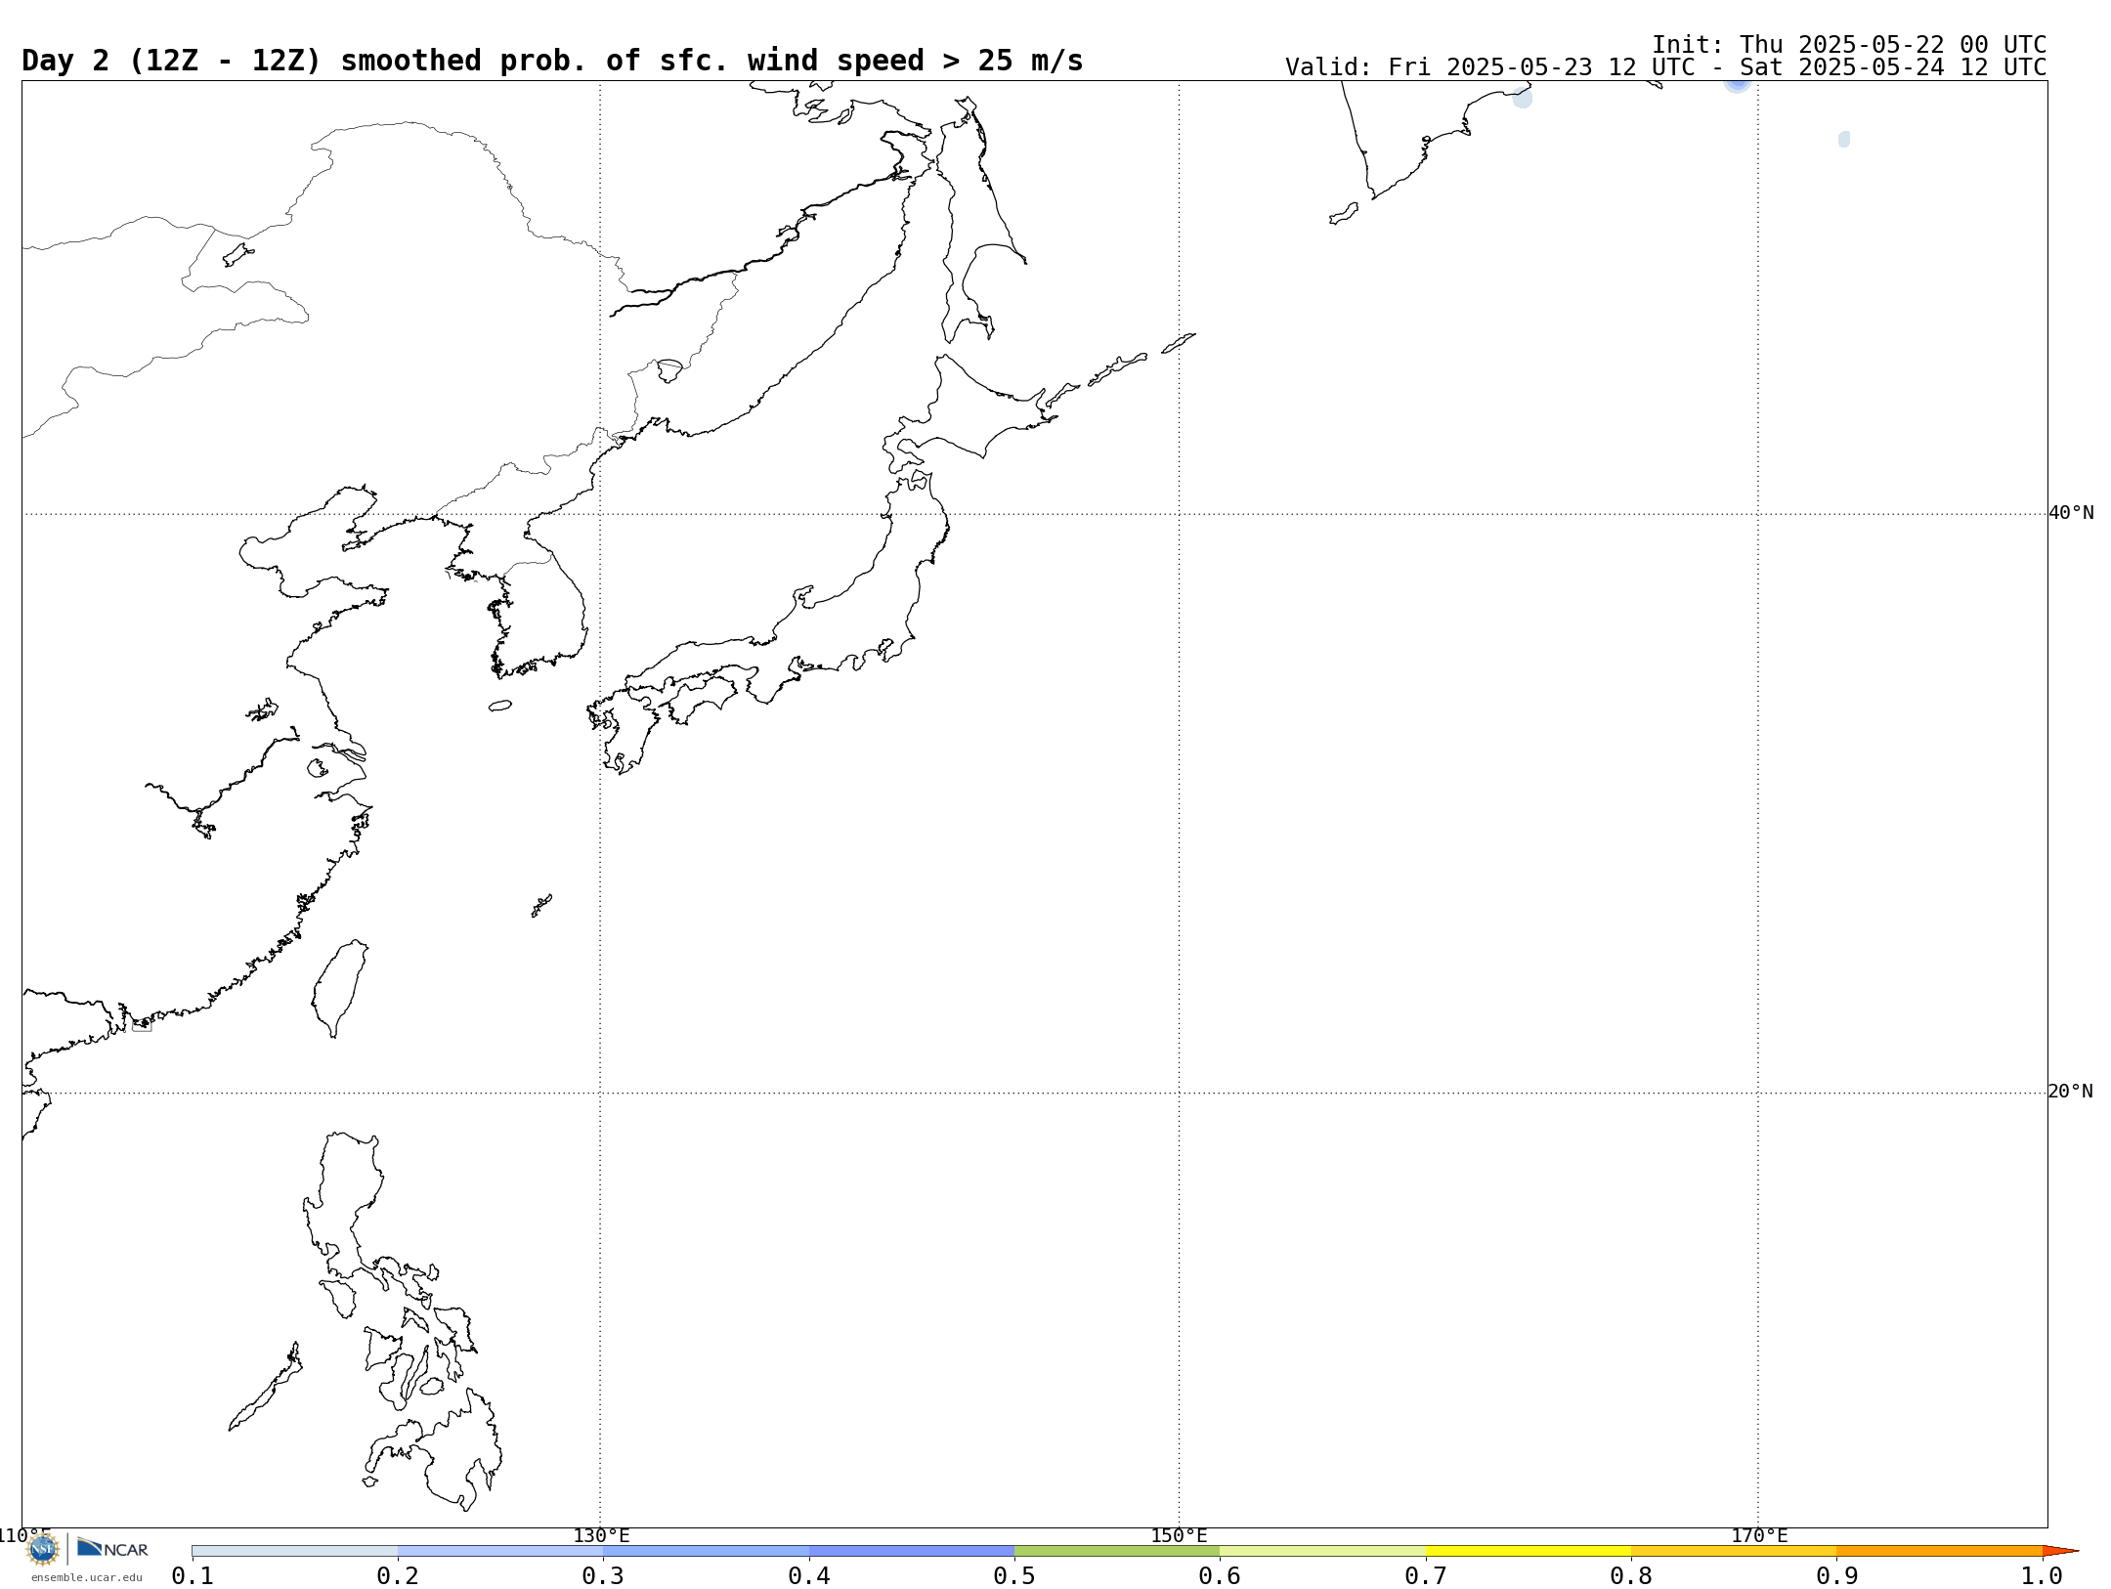Select the 0.9–1.0 orange colorbar segment
This screenshot has width=2111, height=1589.
tap(1939, 1551)
